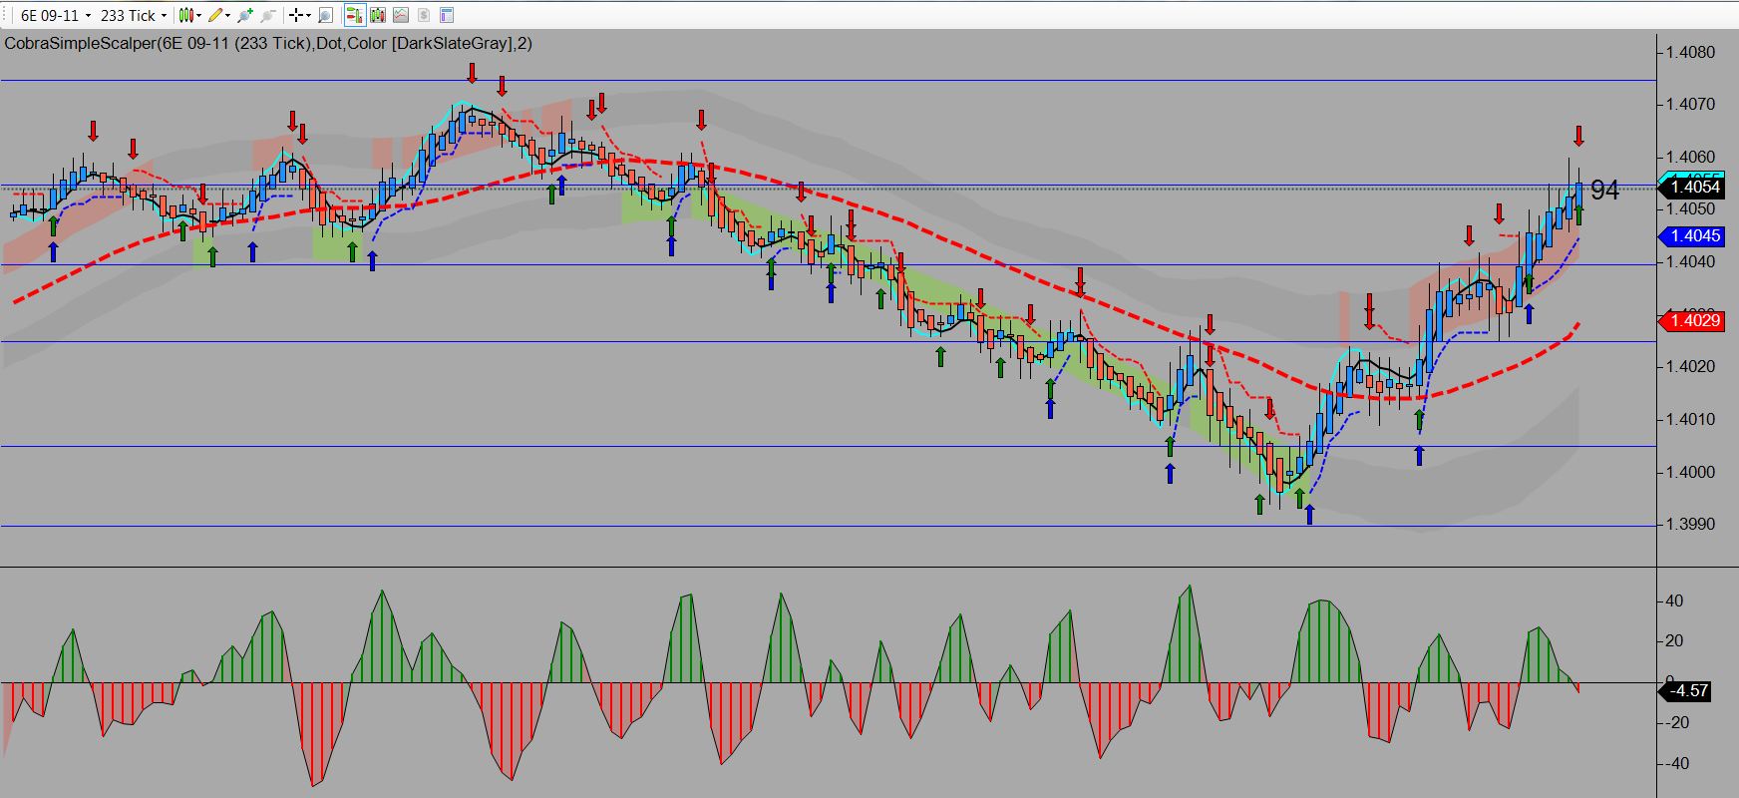Open the chart Properties window icon
1739x798 pixels.
pyautogui.click(x=447, y=15)
